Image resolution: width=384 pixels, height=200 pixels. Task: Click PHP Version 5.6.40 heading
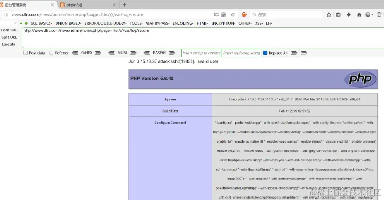152,79
